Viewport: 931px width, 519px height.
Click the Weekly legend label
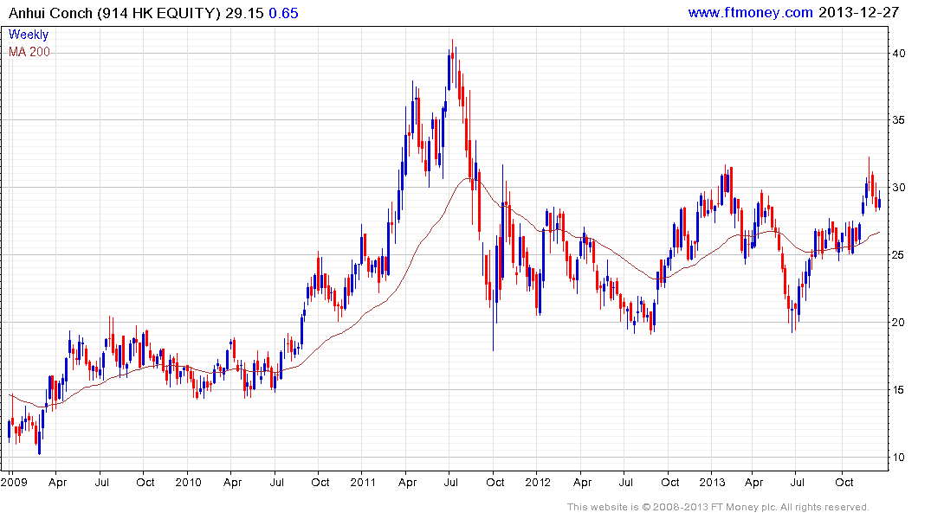click(28, 35)
